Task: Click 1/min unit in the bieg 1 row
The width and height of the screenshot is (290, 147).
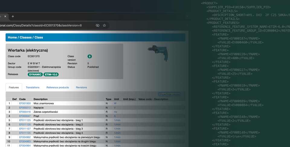Action: click(117, 120)
